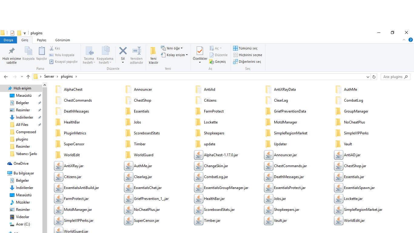
Task: Expand the Sil dropdown arrow
Action: click(x=123, y=62)
